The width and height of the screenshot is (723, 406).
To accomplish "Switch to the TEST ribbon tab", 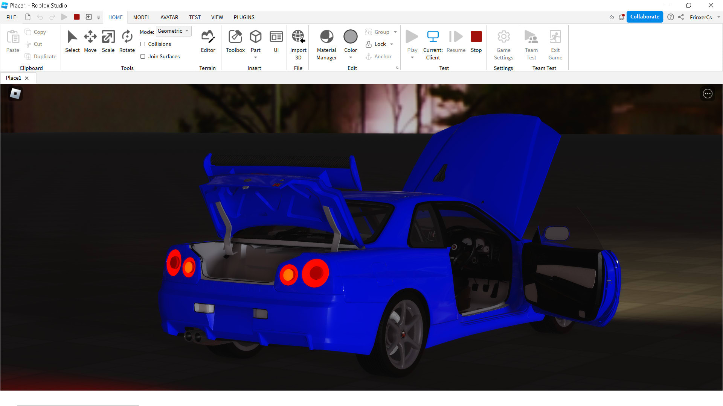I will [195, 17].
